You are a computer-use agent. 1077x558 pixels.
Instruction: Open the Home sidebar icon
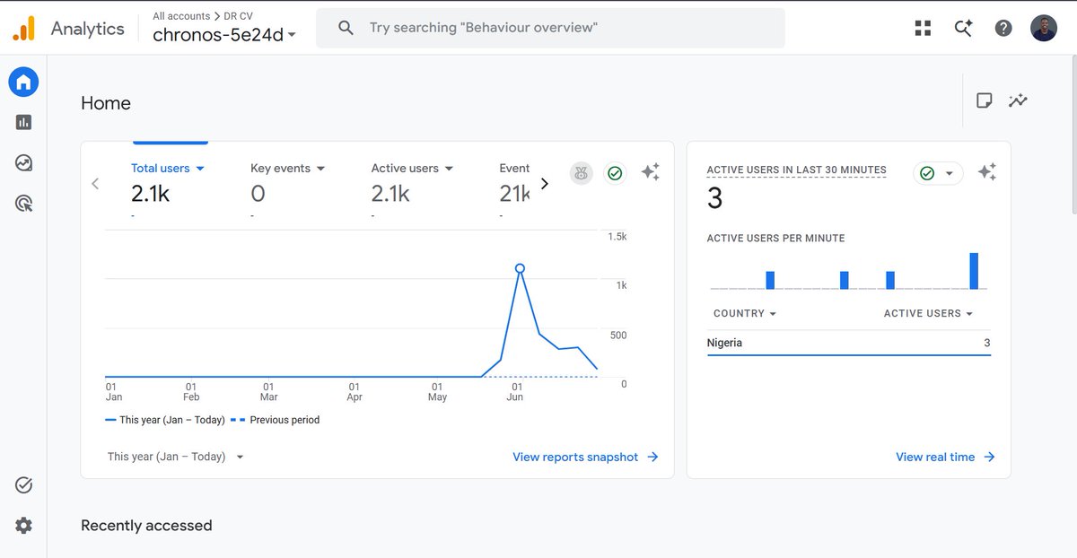(23, 83)
